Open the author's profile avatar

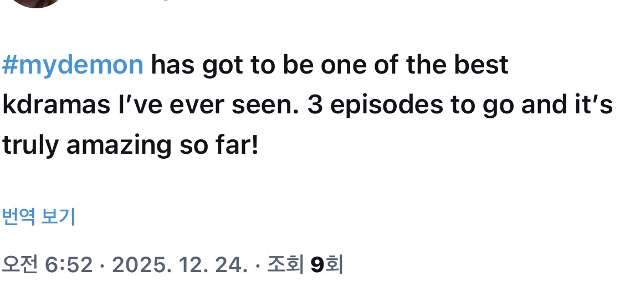click(x=37, y=3)
